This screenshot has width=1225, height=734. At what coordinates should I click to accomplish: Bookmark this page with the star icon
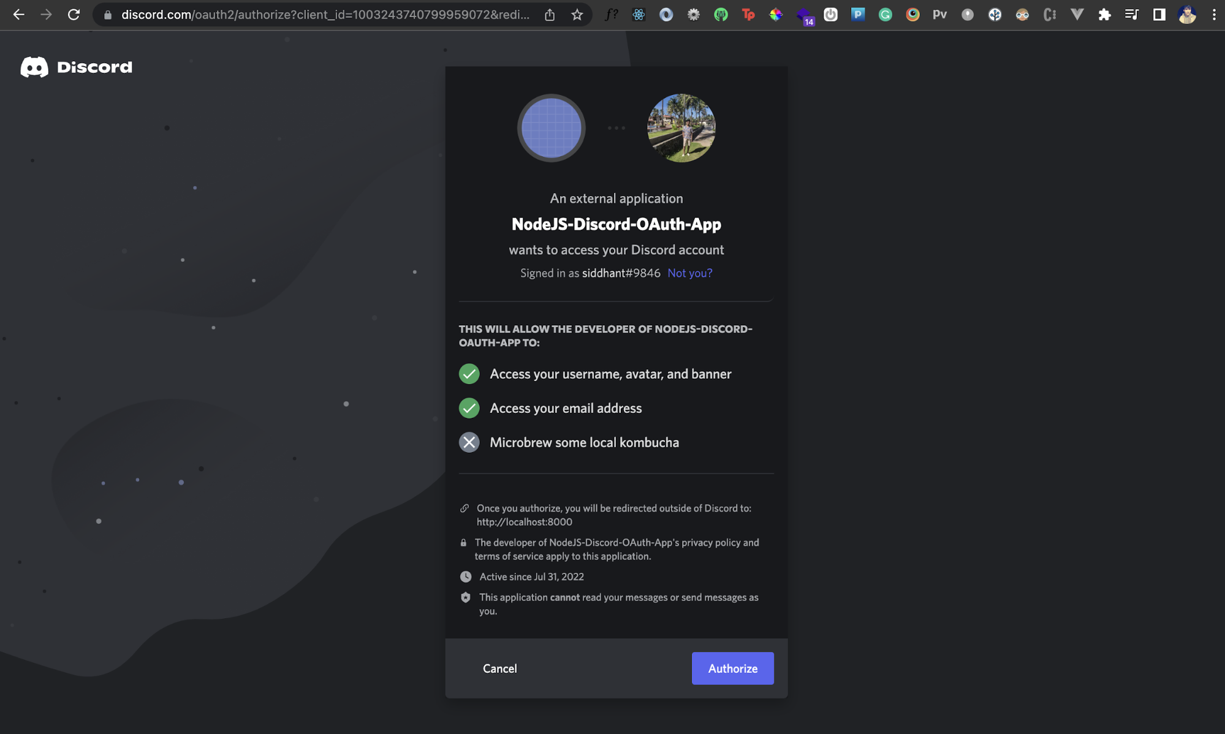(x=577, y=15)
